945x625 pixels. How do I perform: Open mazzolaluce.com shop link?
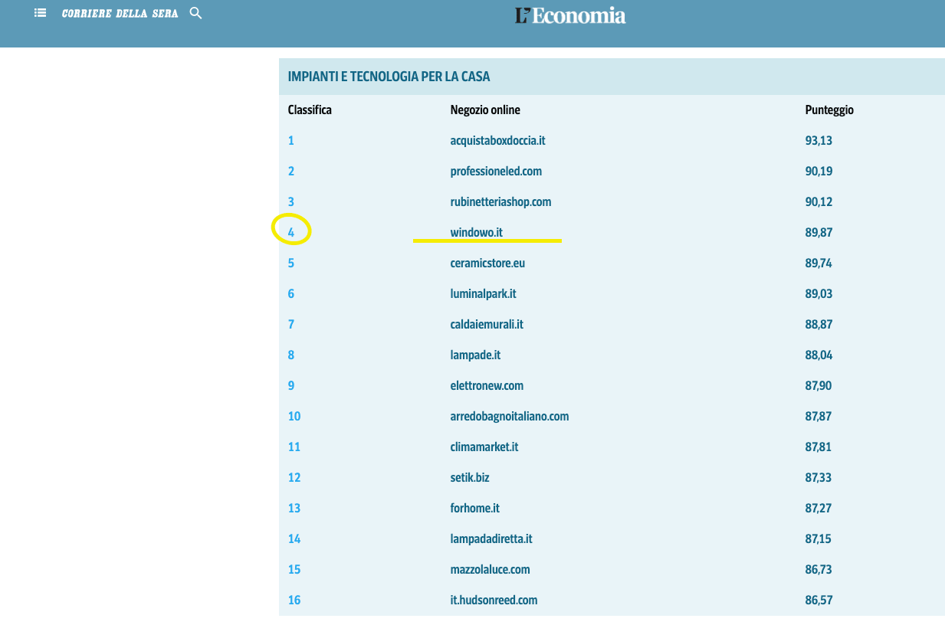[490, 569]
